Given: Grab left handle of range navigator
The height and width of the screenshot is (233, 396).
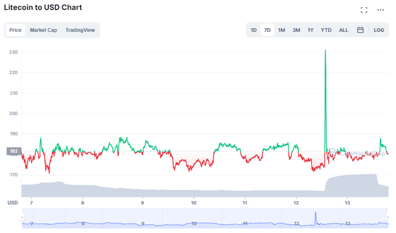Looking at the screenshot, I should point(22,217).
